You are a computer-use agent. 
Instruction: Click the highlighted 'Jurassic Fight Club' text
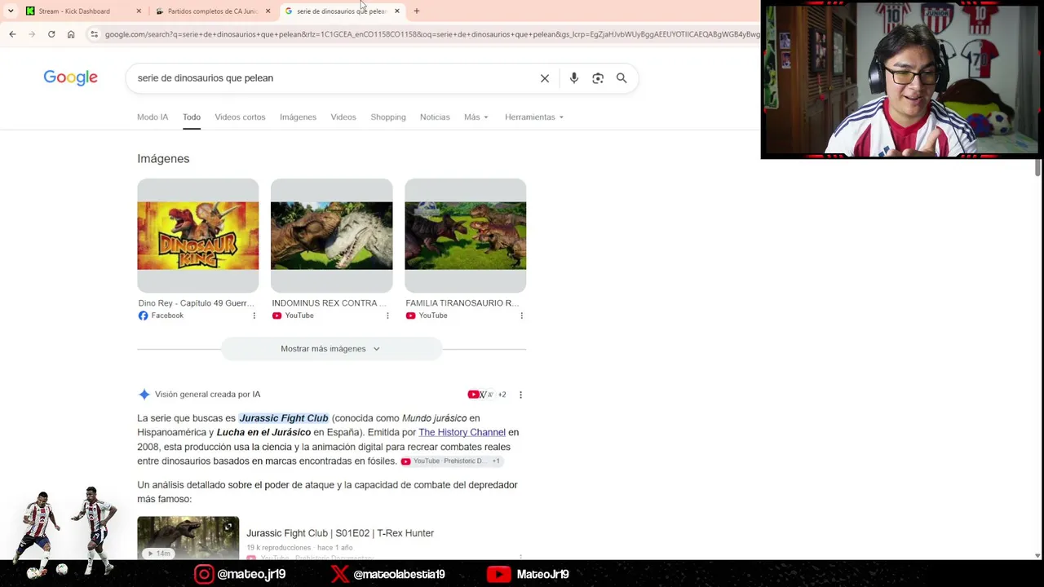point(283,418)
